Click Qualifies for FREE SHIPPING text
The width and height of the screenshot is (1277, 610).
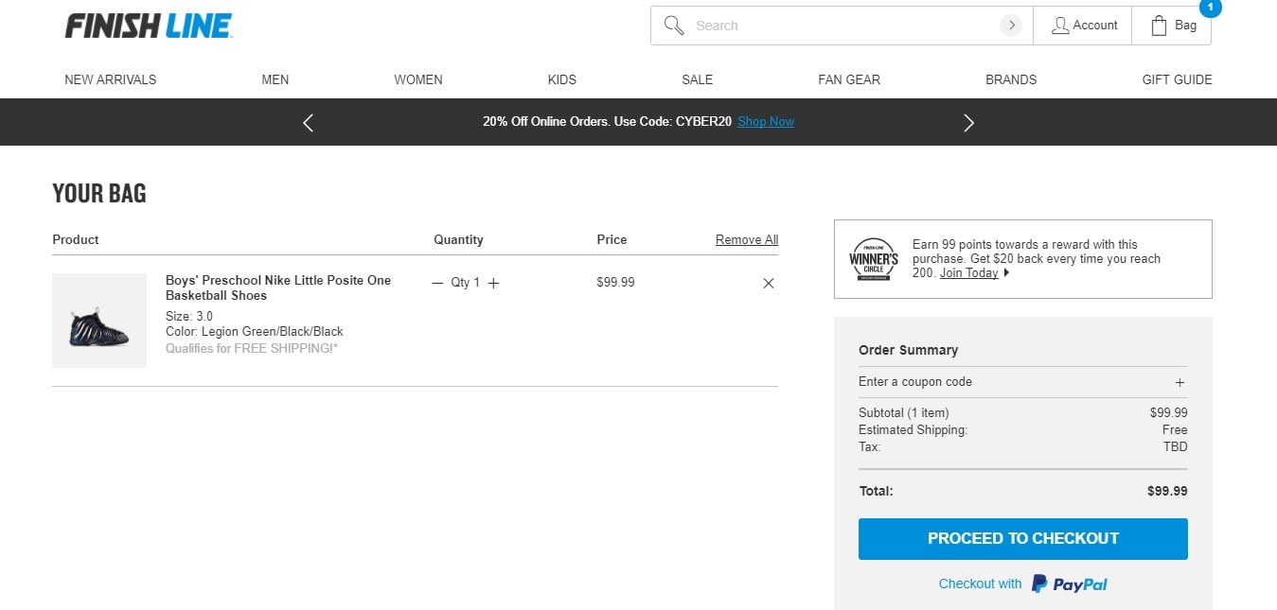pyautogui.click(x=252, y=348)
